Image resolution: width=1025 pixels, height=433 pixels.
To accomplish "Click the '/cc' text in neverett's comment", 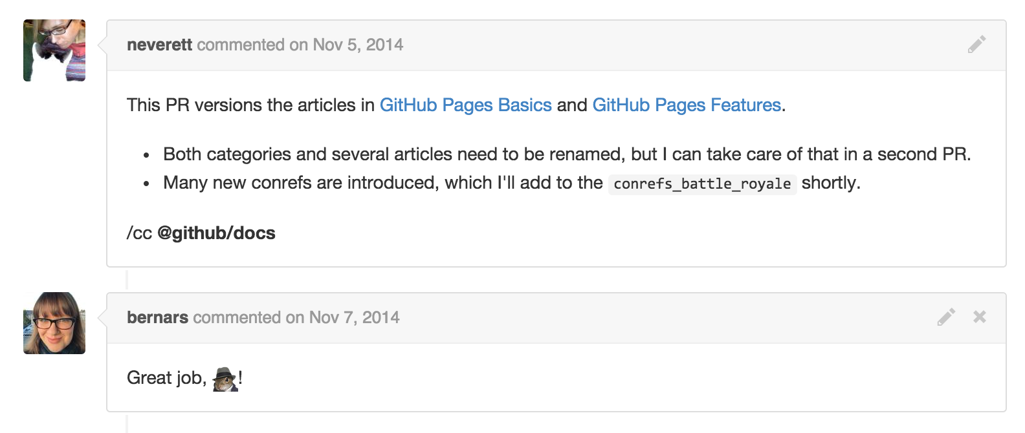I will click(x=139, y=233).
